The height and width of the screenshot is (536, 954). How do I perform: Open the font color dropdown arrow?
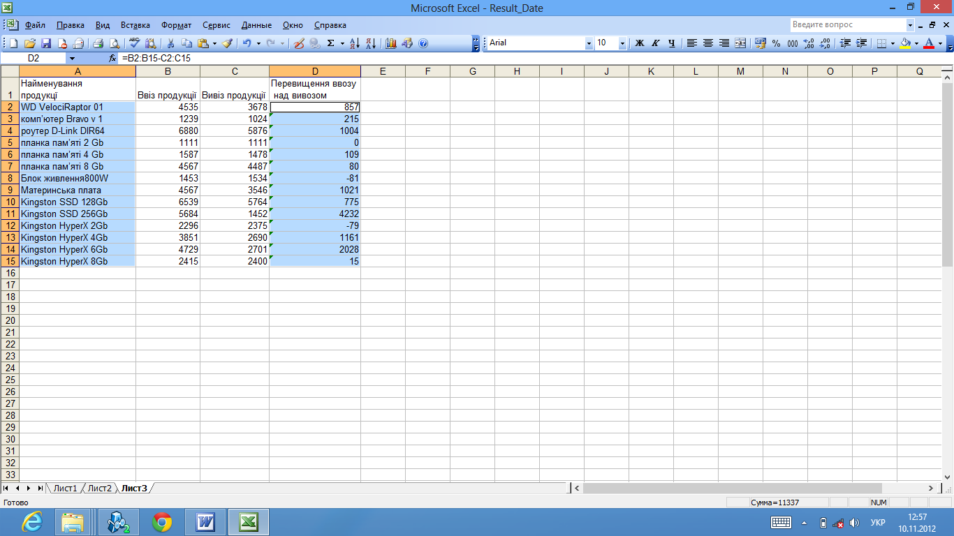click(940, 43)
